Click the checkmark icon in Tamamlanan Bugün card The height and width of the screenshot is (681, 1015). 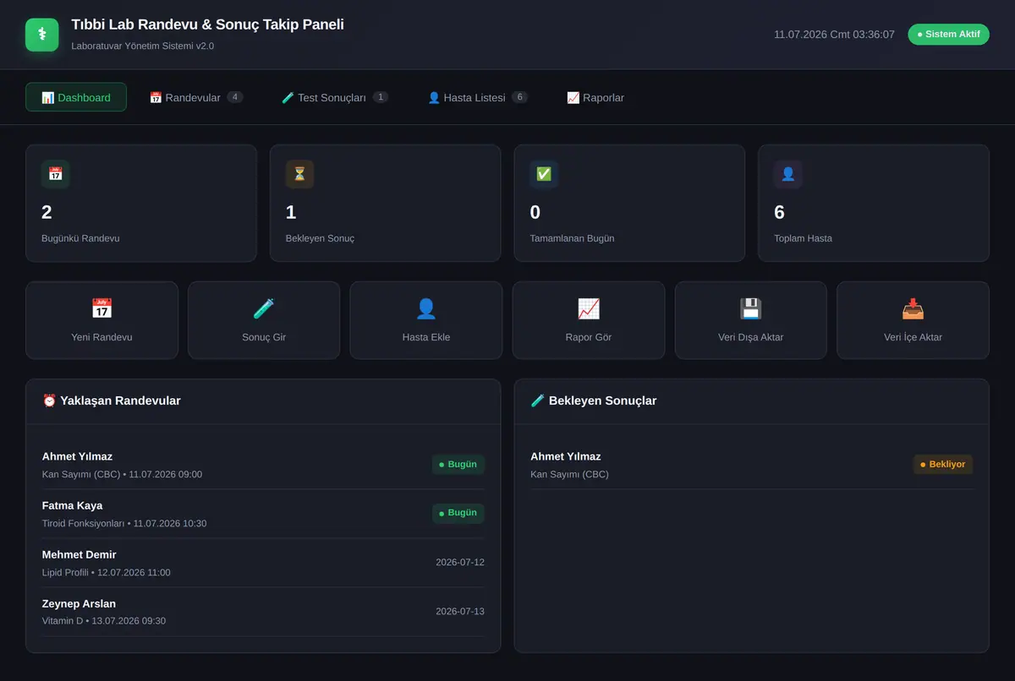click(x=544, y=174)
